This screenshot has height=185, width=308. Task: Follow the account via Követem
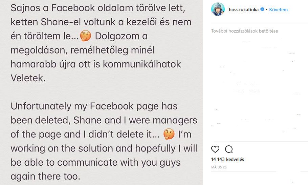(x=278, y=9)
